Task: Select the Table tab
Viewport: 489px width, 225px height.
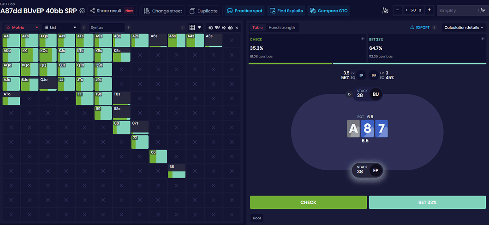Action: (x=257, y=28)
